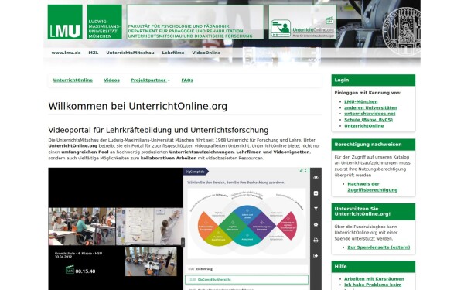Click 'Grundschule - 4. Klasse - HSU' caption
The height and width of the screenshot is (290, 464).
pos(78,254)
